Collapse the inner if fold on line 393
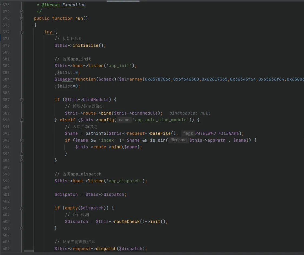 pyautogui.click(x=22, y=140)
